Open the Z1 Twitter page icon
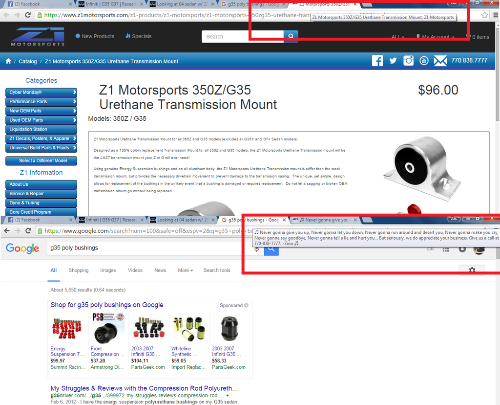Image resolution: width=500 pixels, height=405 pixels. click(x=393, y=60)
